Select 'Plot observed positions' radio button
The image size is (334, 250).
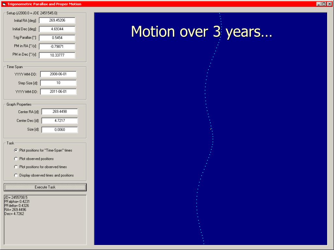(16, 159)
